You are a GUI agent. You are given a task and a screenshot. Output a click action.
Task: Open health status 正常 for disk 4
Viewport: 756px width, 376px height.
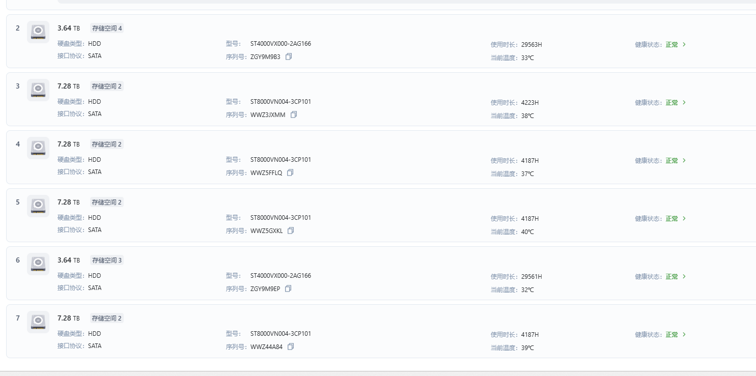[x=672, y=160]
